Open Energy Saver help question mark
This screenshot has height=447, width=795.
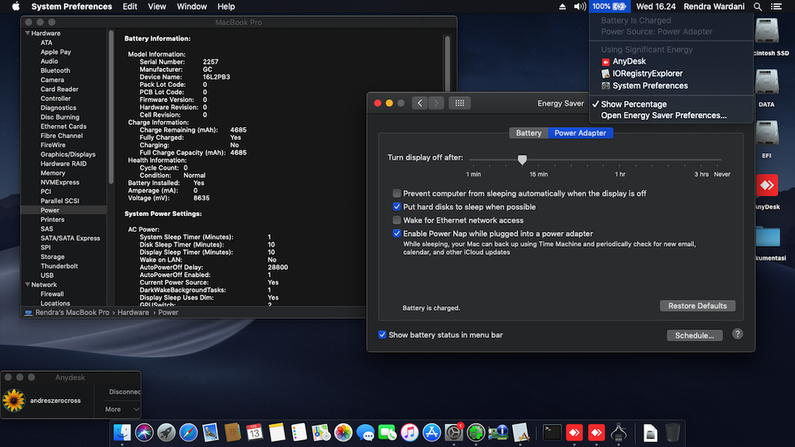pos(738,334)
